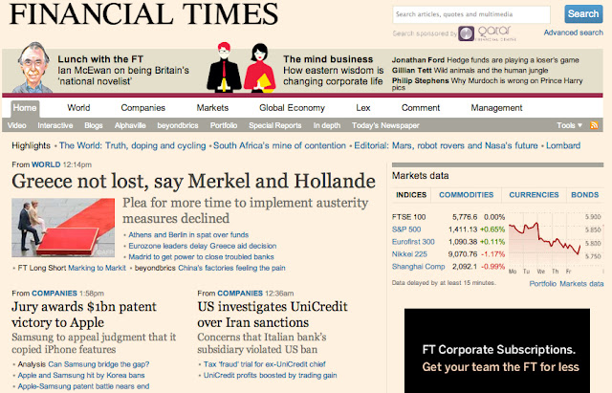This screenshot has height=393, width=612.
Task: Click the orange RSS feed icon
Action: pos(594,125)
